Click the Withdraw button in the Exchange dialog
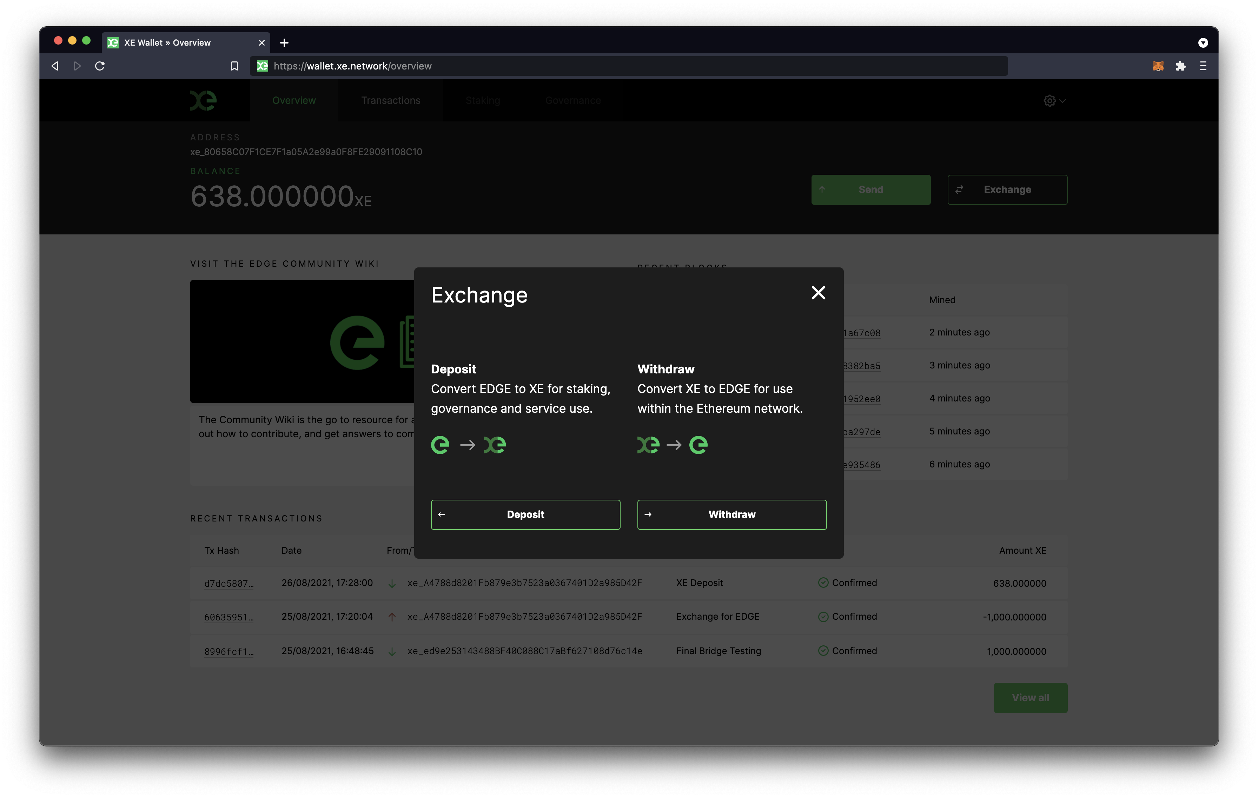This screenshot has width=1258, height=798. (732, 514)
